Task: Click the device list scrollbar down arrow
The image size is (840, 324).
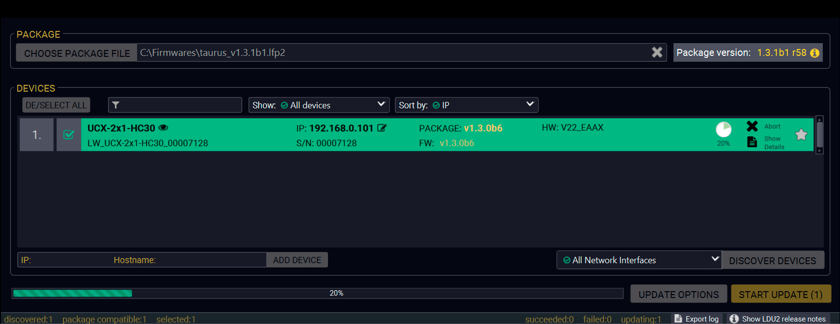Action: [819, 151]
